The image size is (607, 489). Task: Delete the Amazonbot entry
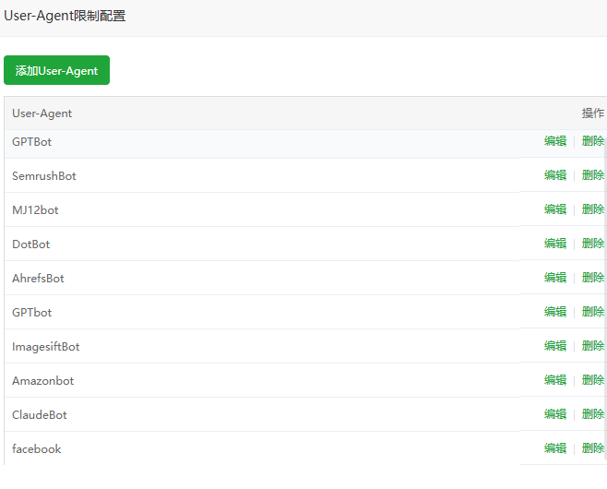click(592, 380)
